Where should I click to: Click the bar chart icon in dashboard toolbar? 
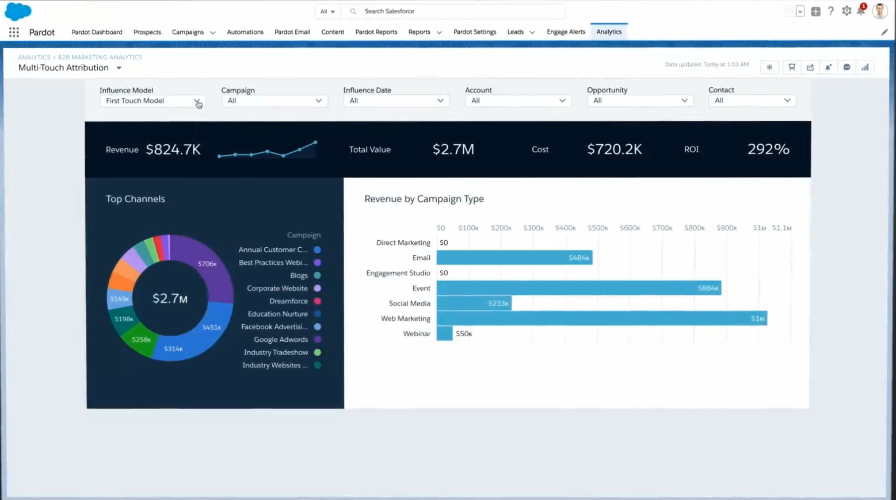pos(865,67)
